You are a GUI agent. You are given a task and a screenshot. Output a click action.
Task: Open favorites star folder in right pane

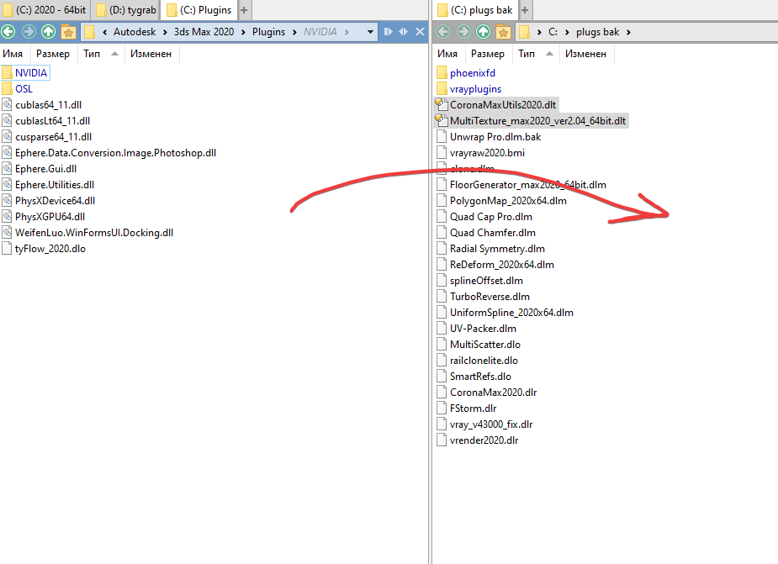504,32
